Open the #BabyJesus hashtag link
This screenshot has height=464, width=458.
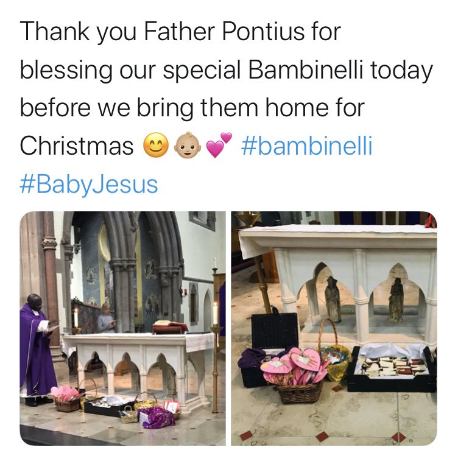click(89, 185)
